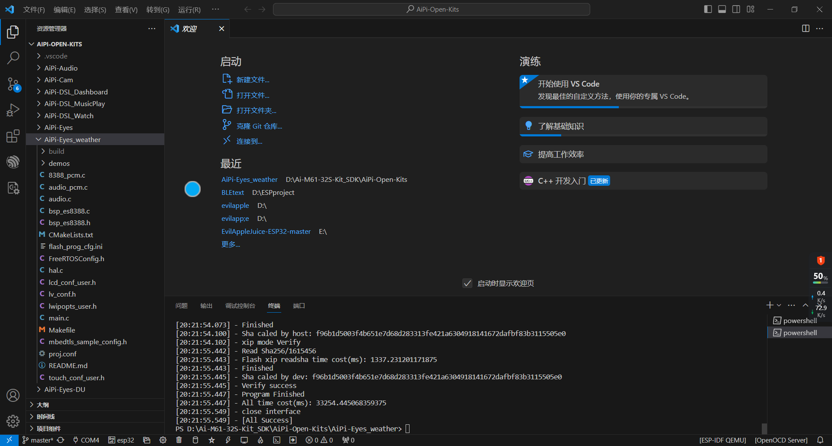Open the C++ 开发入门 walkthrough
Image resolution: width=832 pixels, height=446 pixels.
[643, 181]
